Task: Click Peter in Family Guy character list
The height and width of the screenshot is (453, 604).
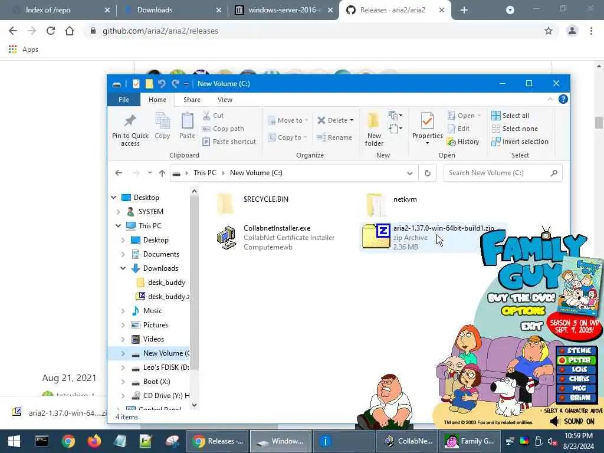Action: point(576,360)
